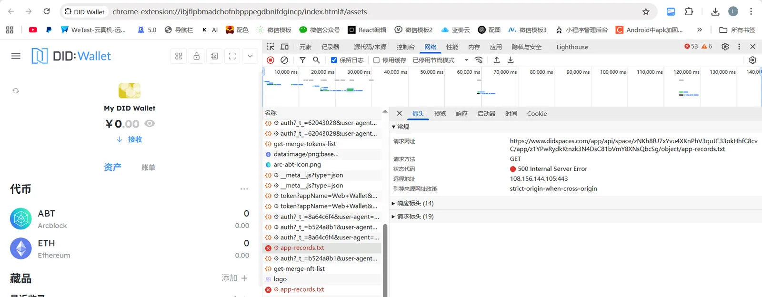Select get-merge-tokens-list request

click(x=322, y=144)
